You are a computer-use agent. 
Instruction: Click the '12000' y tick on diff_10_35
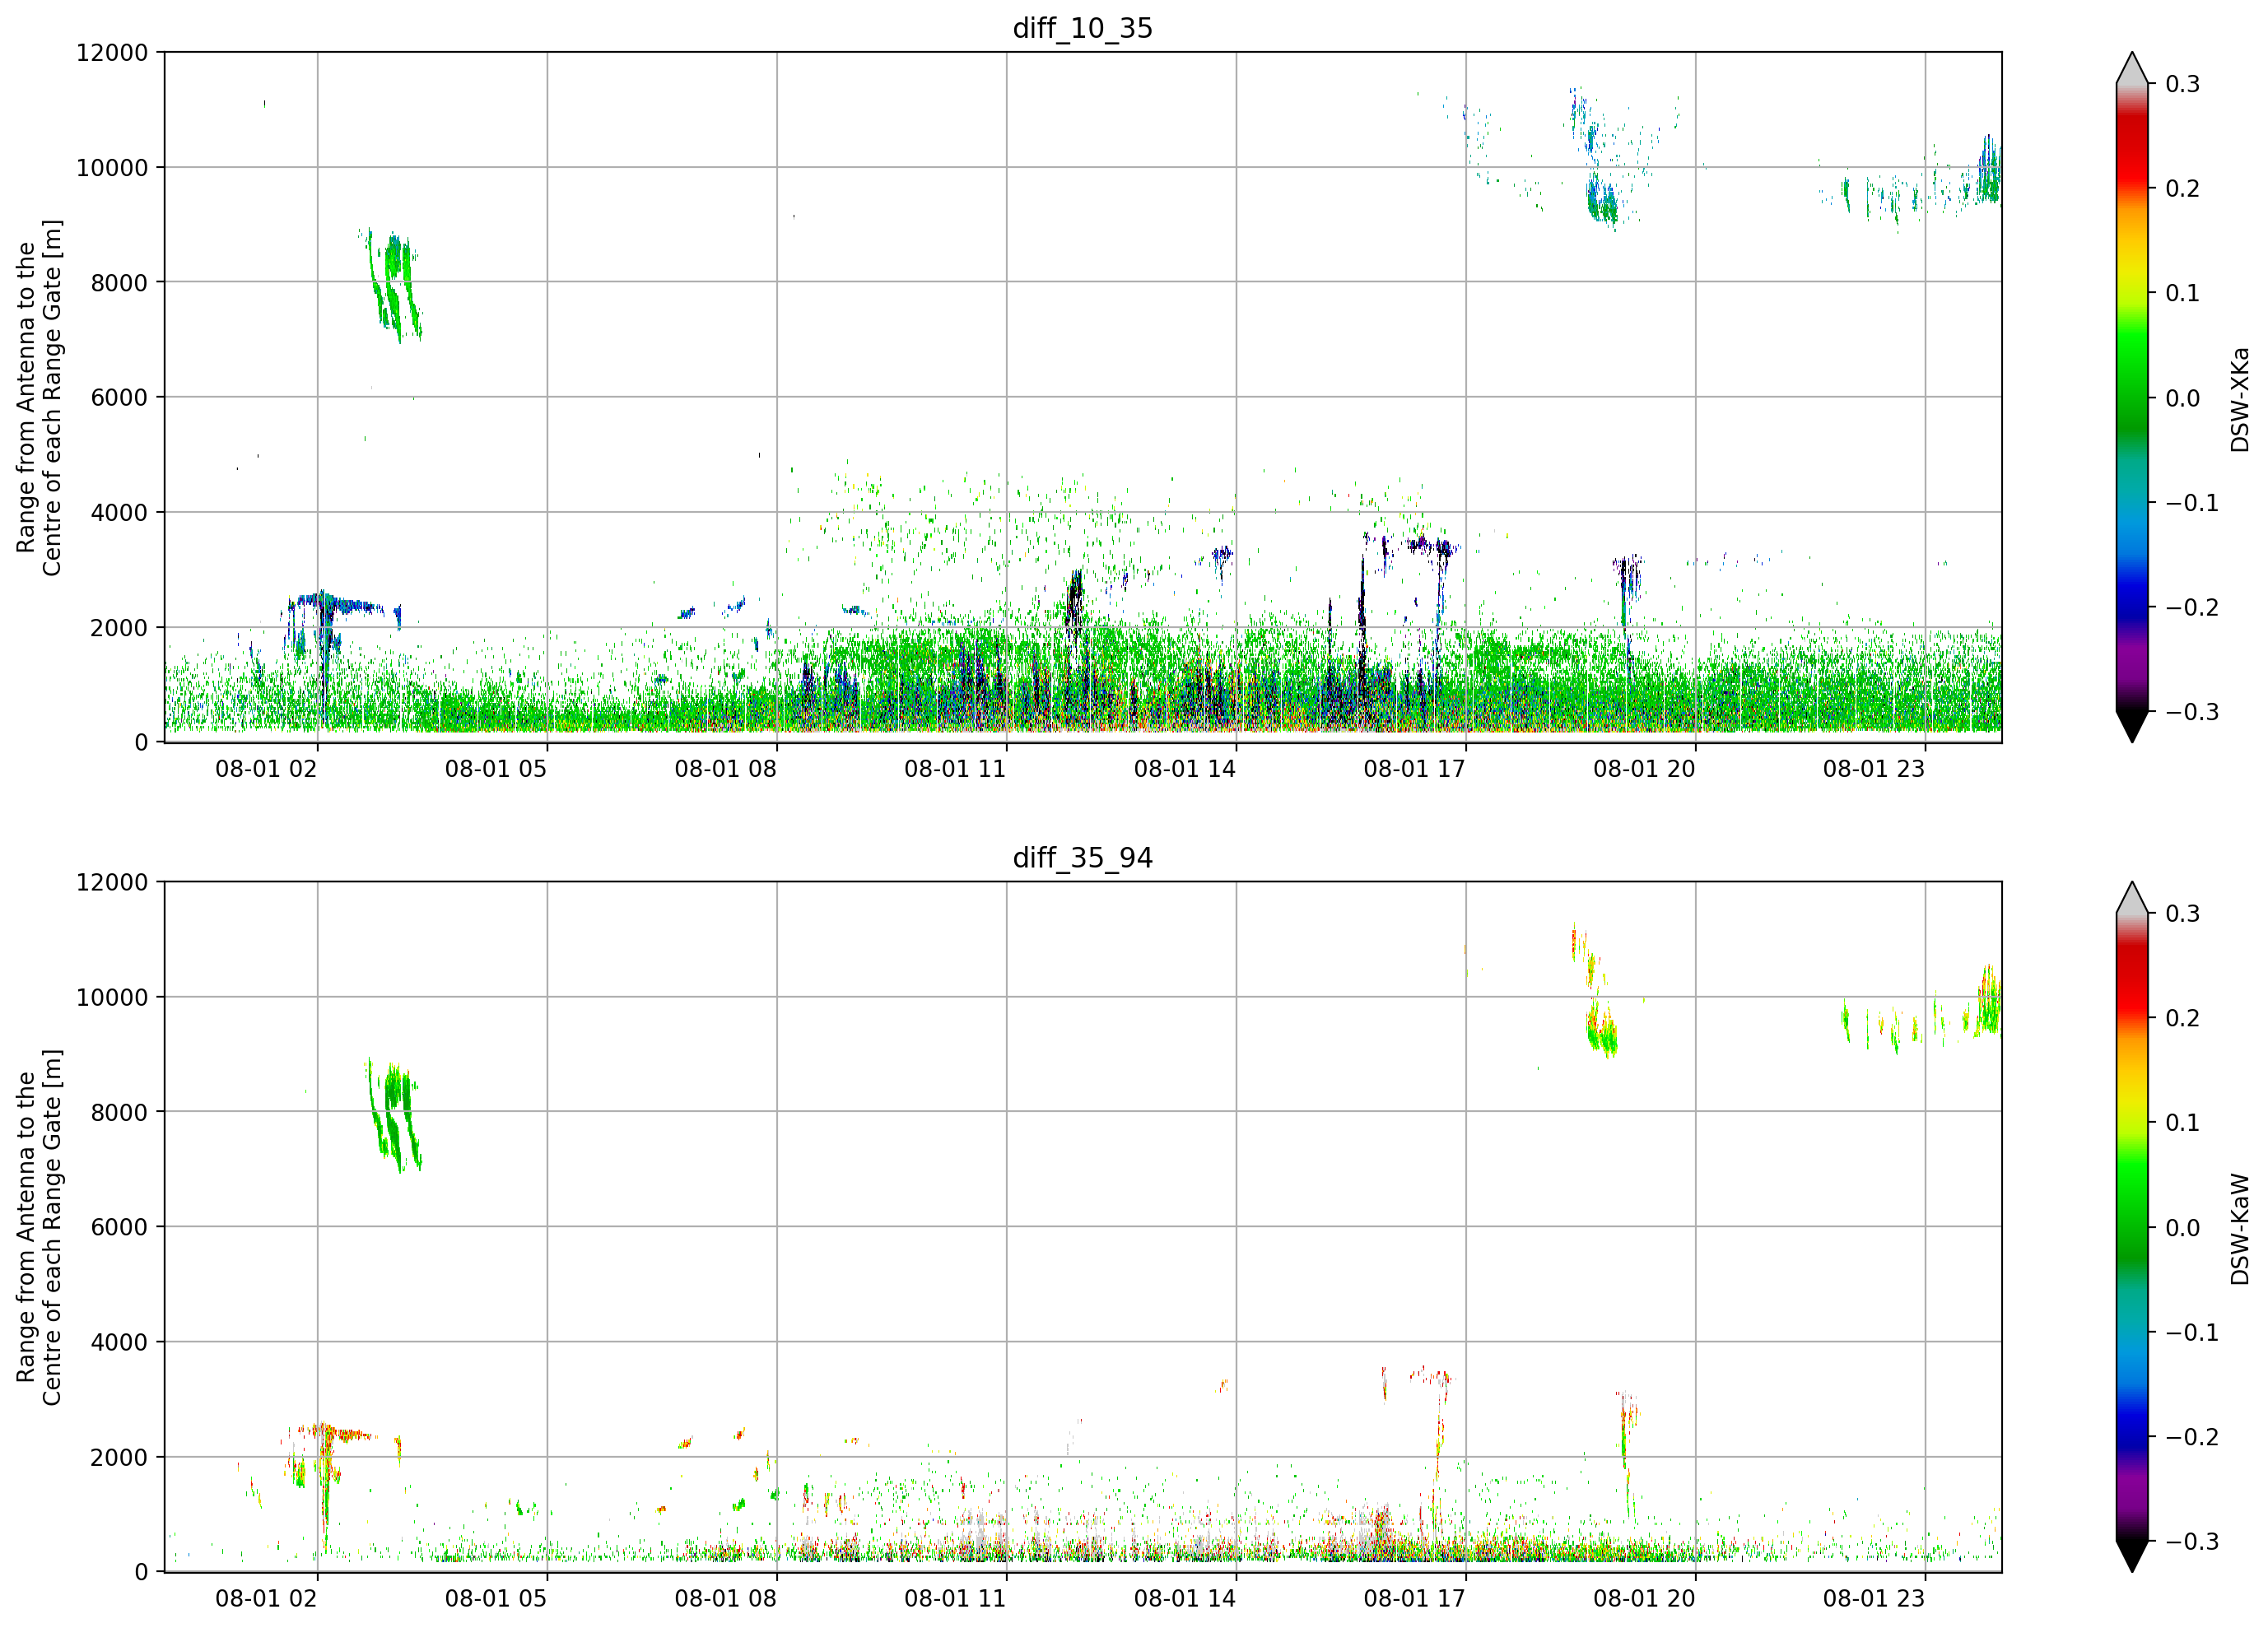tap(112, 52)
